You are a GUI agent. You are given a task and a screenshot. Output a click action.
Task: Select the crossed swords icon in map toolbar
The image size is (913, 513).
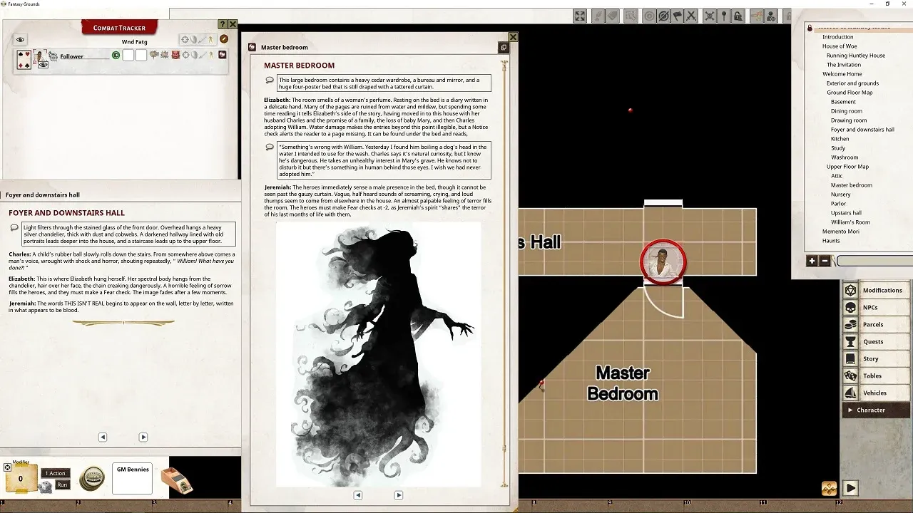point(690,16)
